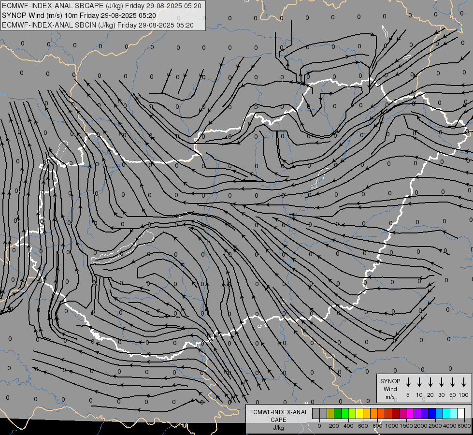Click the '20' speed label in wind legend
This screenshot has width=473, height=435.
tap(430, 395)
